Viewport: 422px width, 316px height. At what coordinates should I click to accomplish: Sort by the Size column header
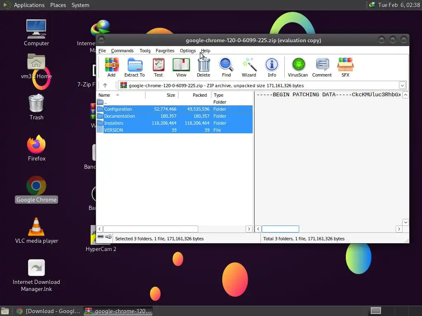click(162, 95)
